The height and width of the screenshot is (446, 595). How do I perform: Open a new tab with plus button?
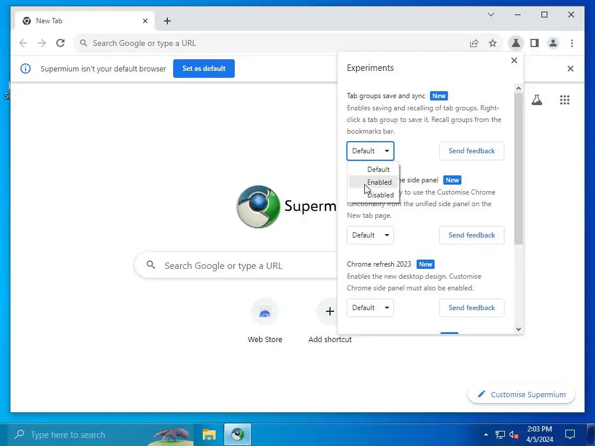167,21
